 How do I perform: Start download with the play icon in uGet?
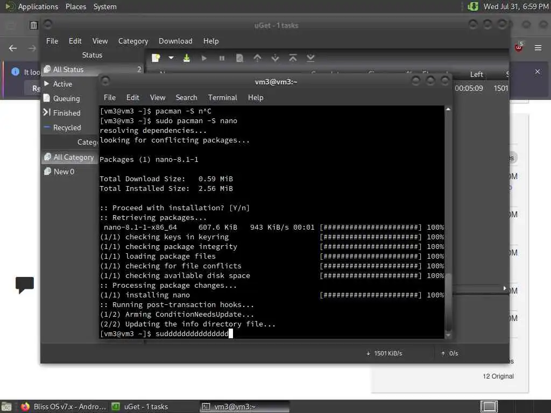[x=204, y=58]
